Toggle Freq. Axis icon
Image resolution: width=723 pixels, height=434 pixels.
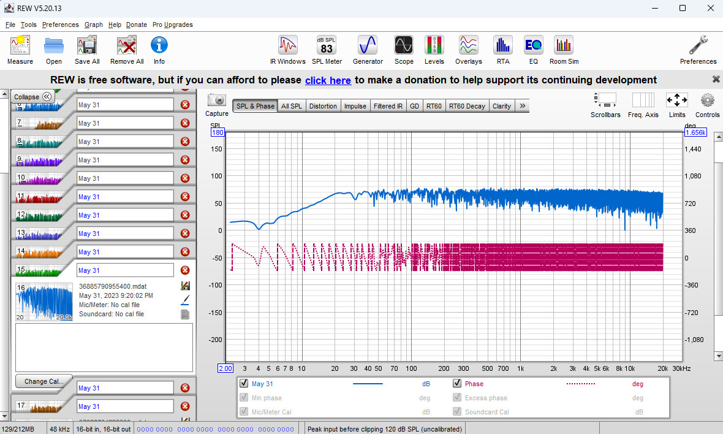point(643,100)
